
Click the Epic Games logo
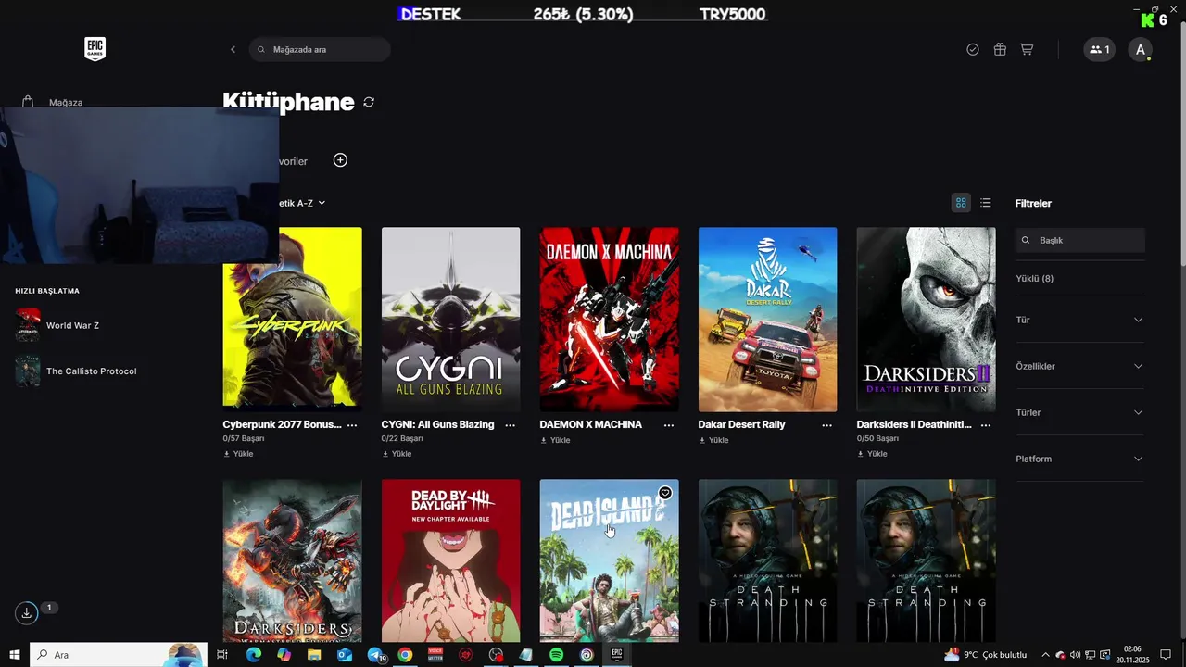coord(95,49)
